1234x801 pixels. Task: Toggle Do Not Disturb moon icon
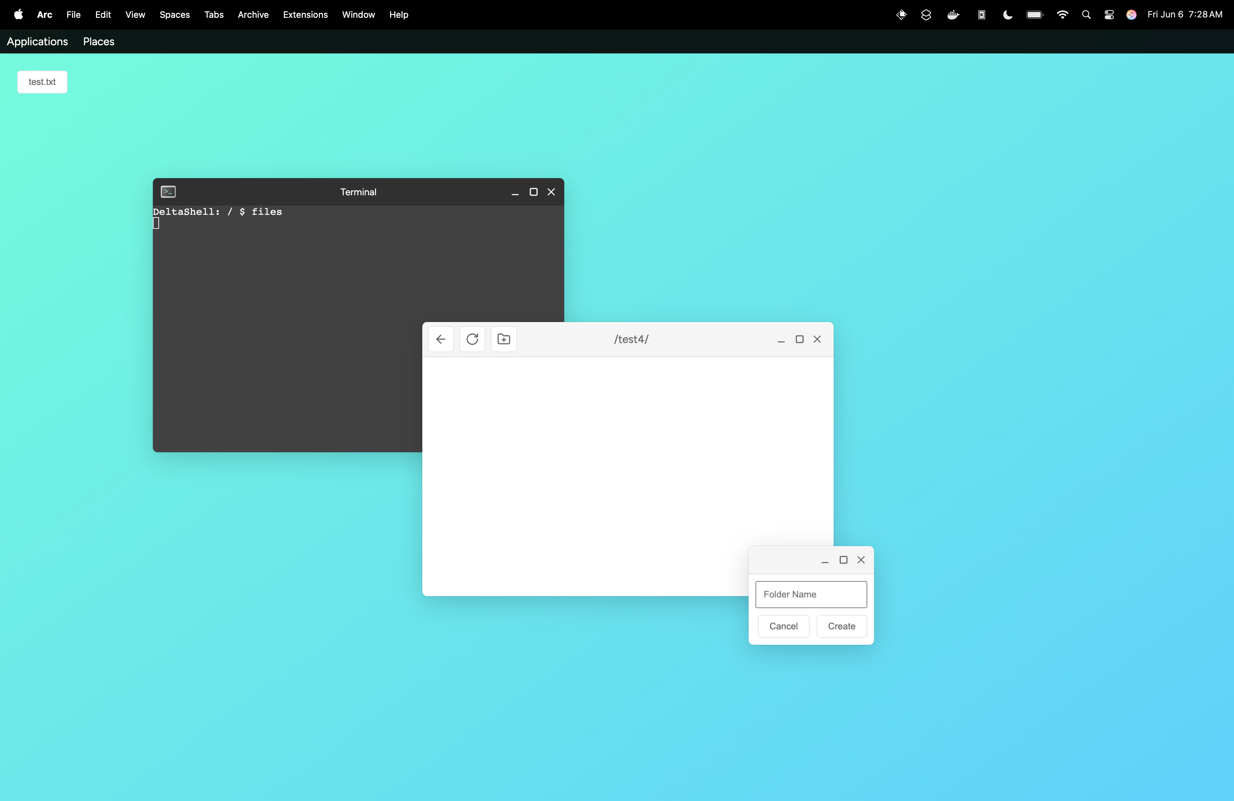pyautogui.click(x=1007, y=14)
